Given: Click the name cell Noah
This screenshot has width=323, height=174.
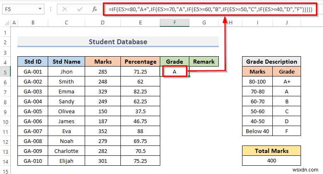Looking at the screenshot, I should click(x=66, y=141).
